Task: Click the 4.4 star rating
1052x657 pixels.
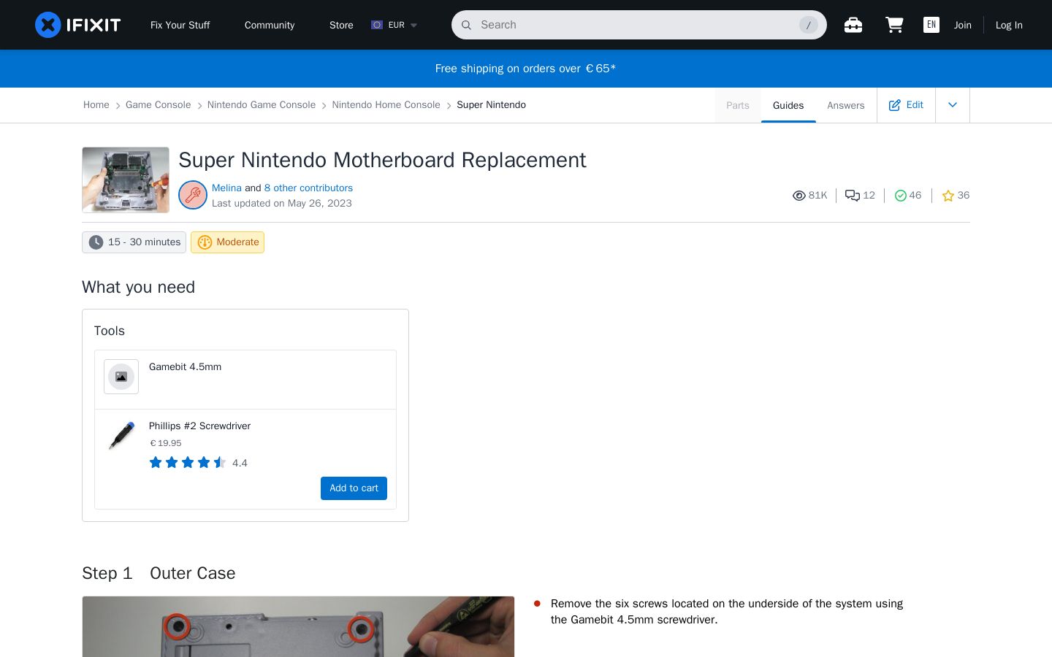Action: point(198,463)
